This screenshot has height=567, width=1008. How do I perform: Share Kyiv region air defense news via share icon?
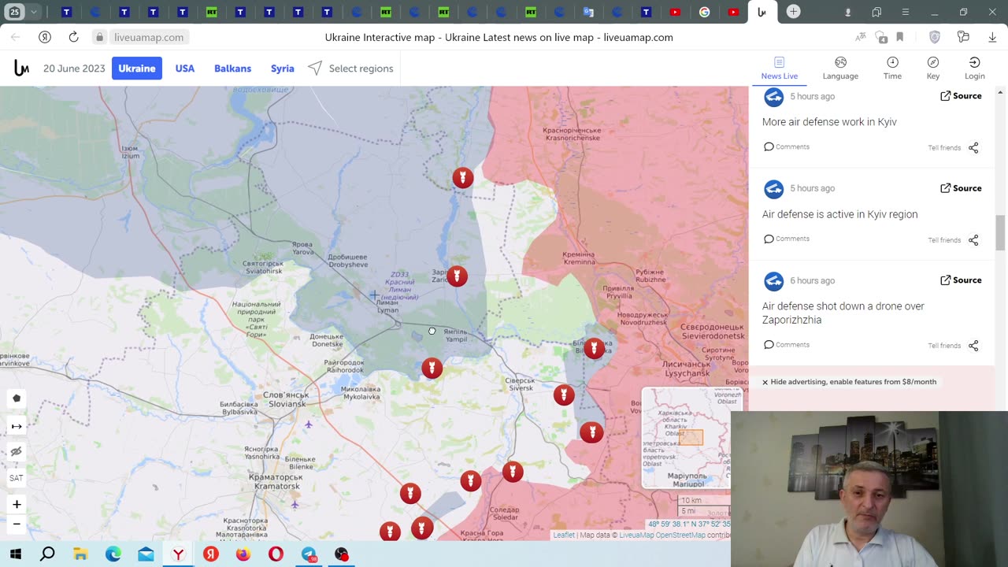click(x=973, y=240)
